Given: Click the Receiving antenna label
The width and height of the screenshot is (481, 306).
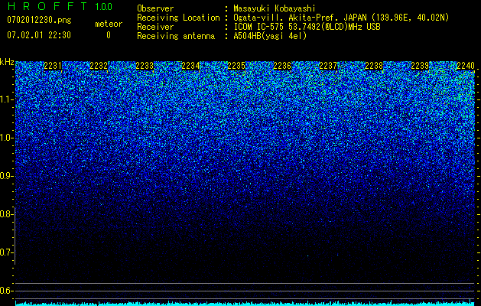Looking at the screenshot, I should click(176, 36).
